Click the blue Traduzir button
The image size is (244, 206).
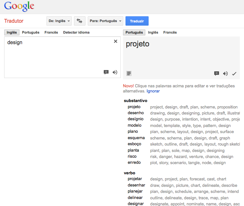click(137, 21)
